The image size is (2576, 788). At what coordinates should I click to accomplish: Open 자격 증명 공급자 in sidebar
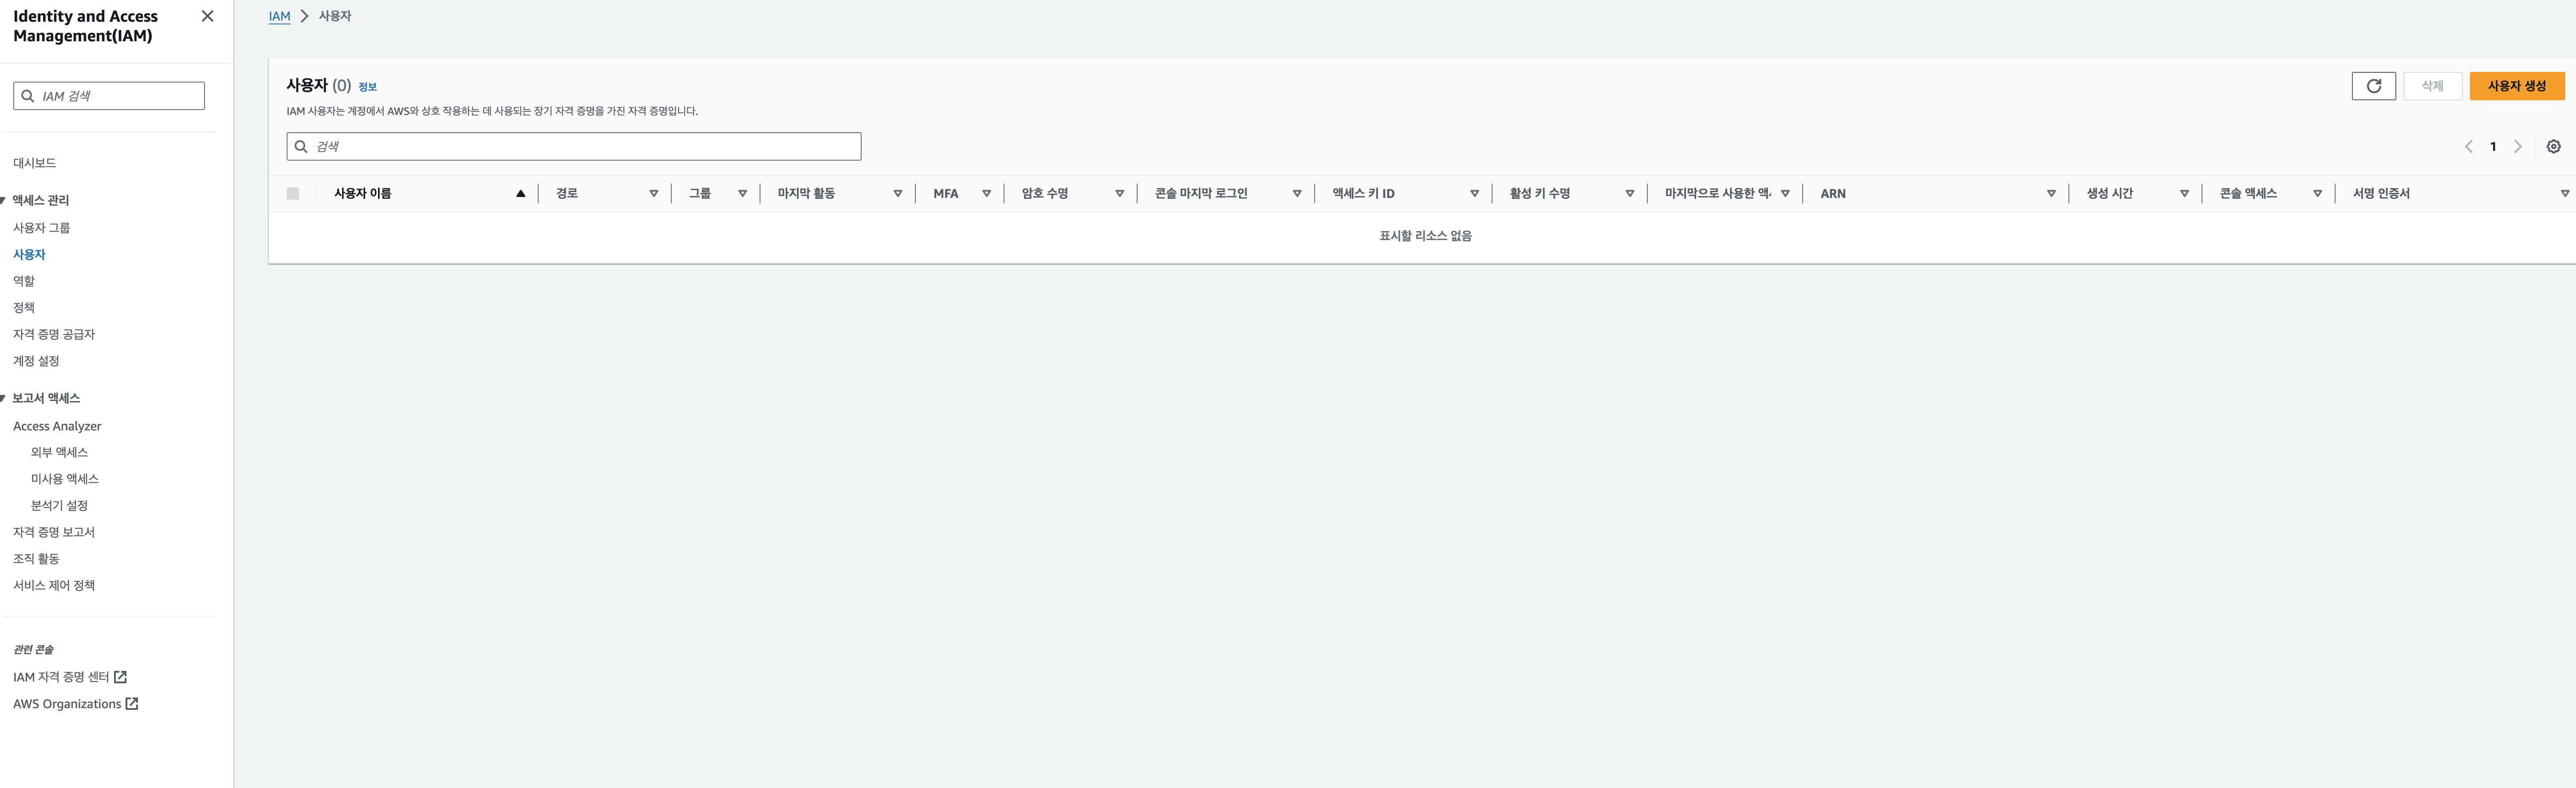click(54, 334)
